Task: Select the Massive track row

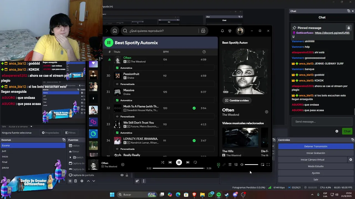Action: tap(160, 92)
